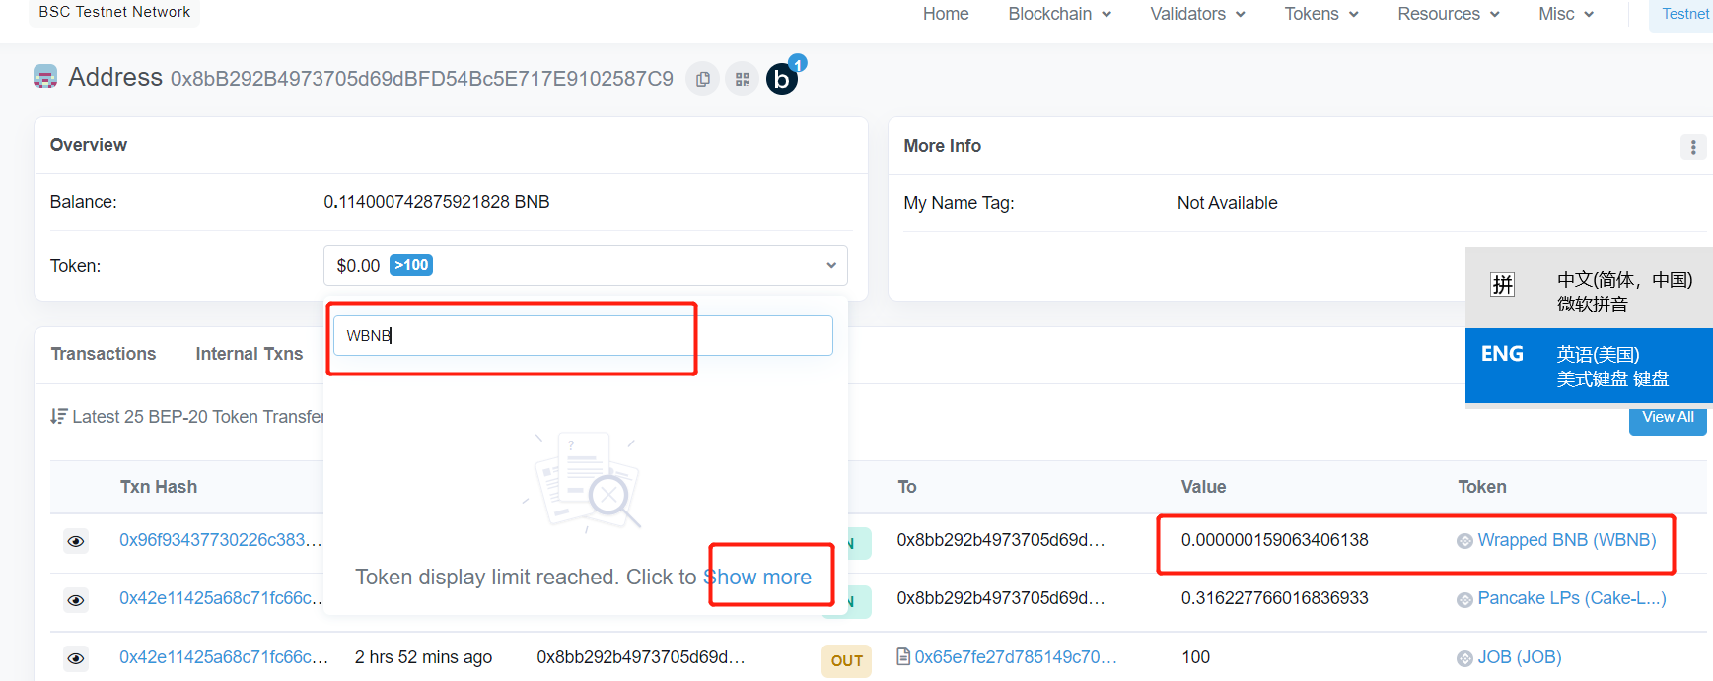Toggle details eye for txn 0x96f93437730226c383
This screenshot has width=1713, height=681.
pos(76,541)
